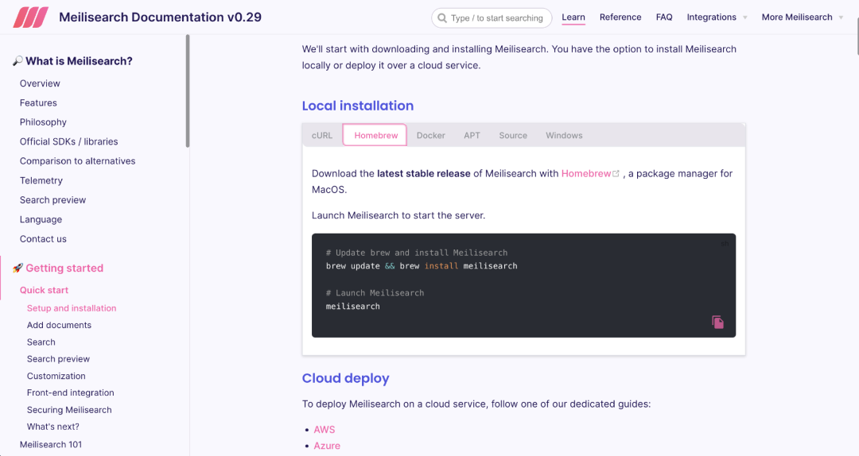Copy the brew install code snippet
Viewport: 859px width, 456px height.
(717, 322)
